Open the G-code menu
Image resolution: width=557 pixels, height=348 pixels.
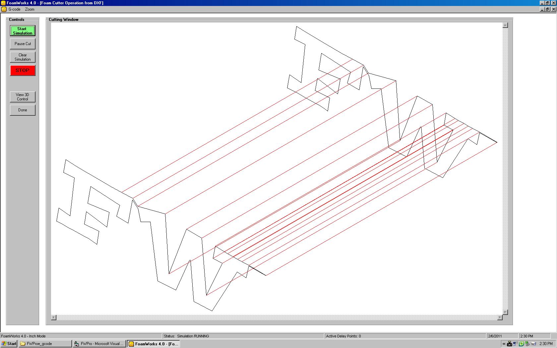(x=14, y=9)
